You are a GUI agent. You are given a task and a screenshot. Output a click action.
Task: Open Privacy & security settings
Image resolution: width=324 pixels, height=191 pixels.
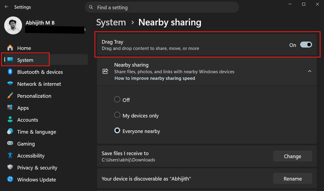(x=37, y=167)
